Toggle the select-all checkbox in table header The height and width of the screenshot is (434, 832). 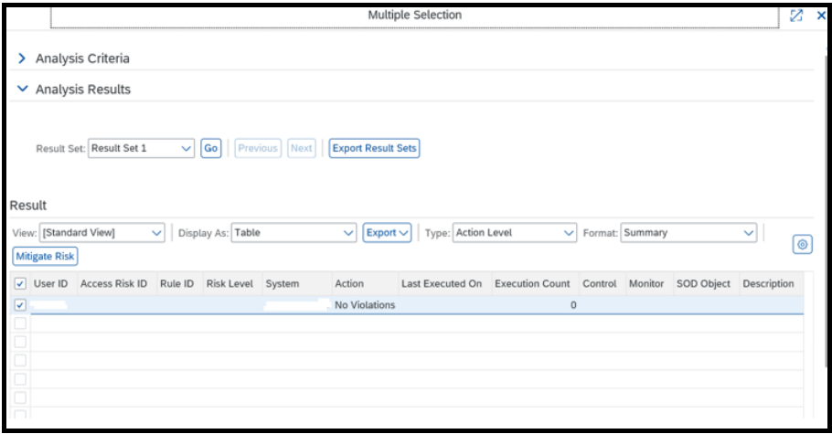point(20,284)
